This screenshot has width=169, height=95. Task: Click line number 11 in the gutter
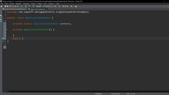[x=5, y=41]
